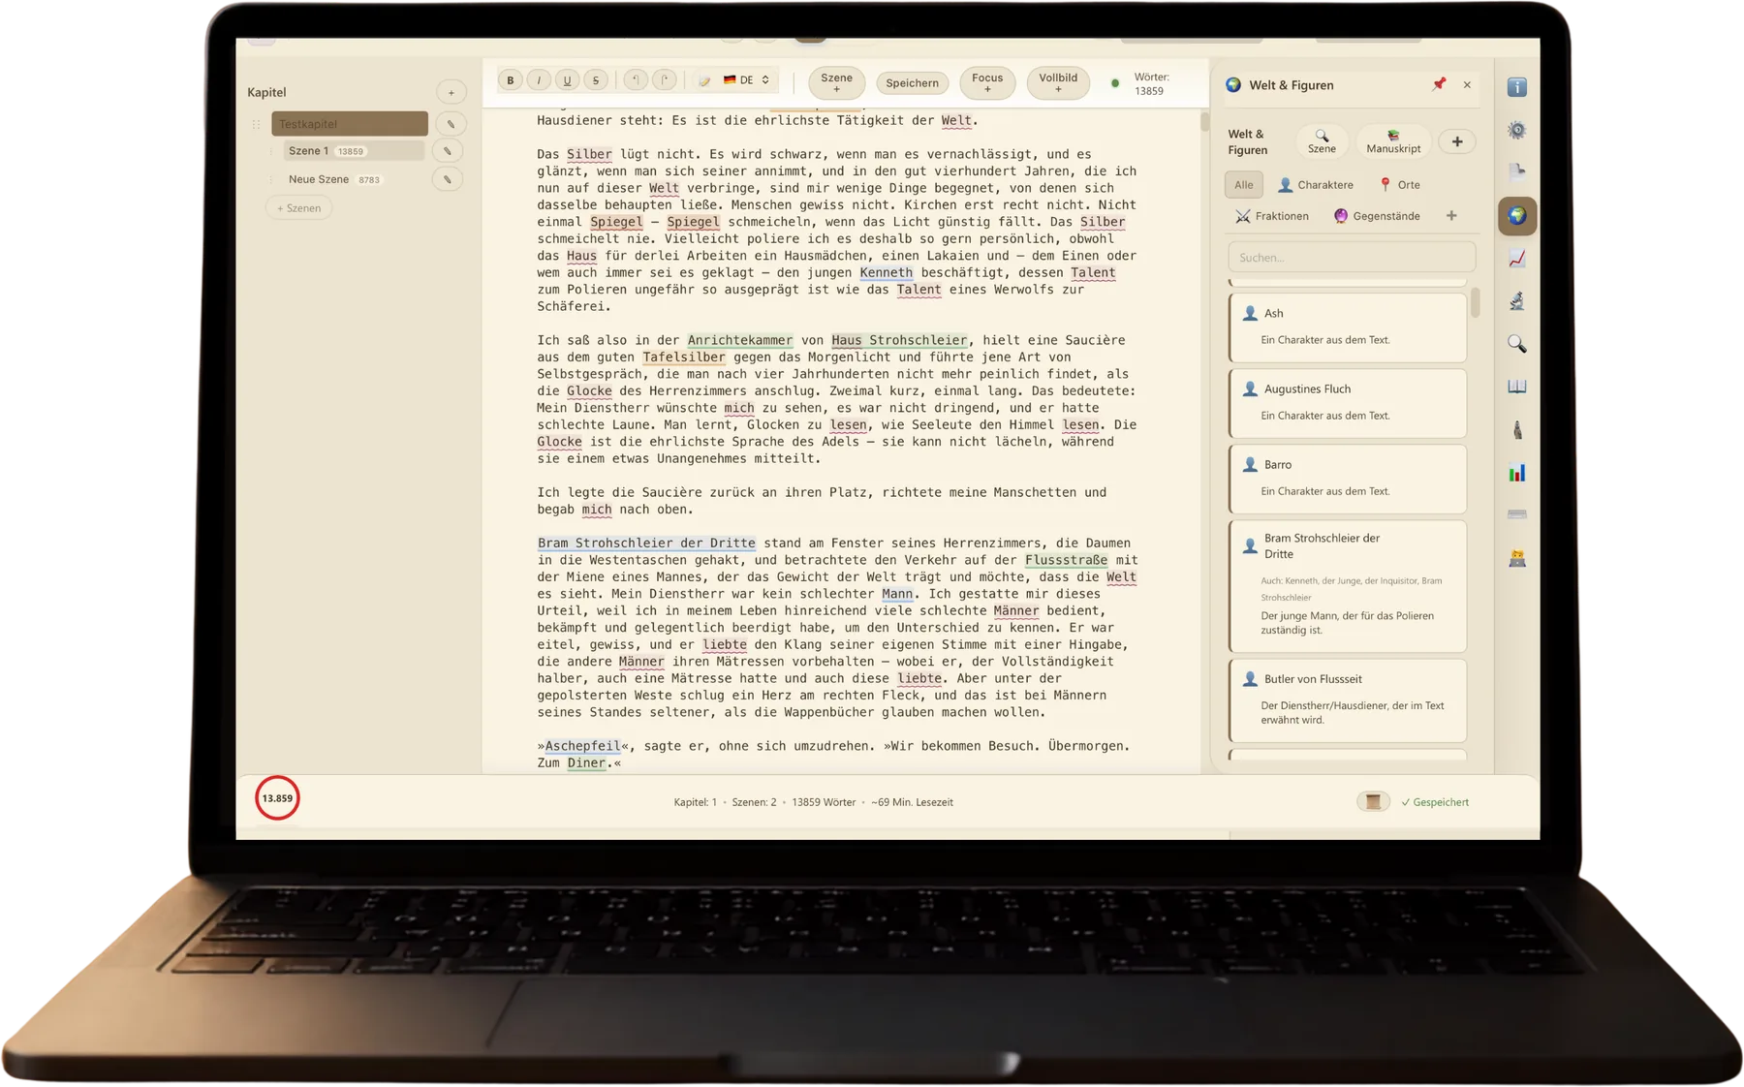Edit Testkapitel with its pencil icon

(451, 124)
